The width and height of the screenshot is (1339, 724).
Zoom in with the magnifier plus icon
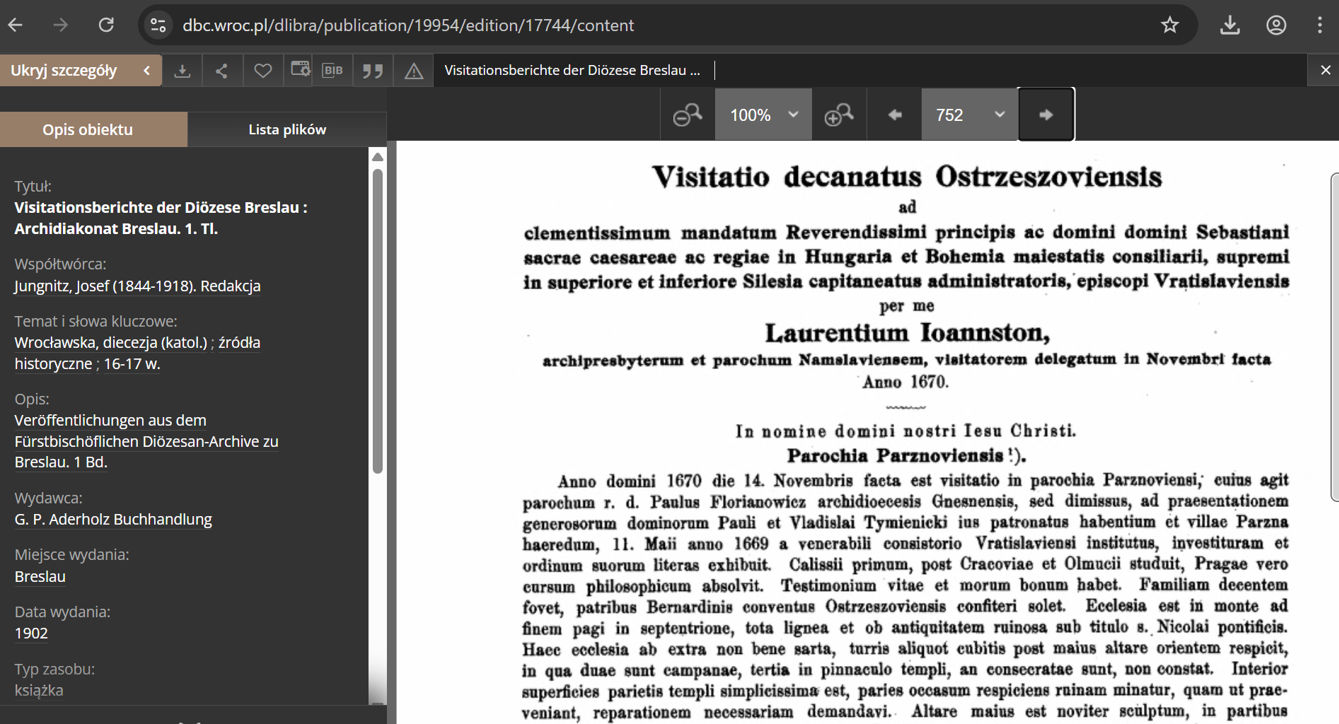tap(839, 115)
